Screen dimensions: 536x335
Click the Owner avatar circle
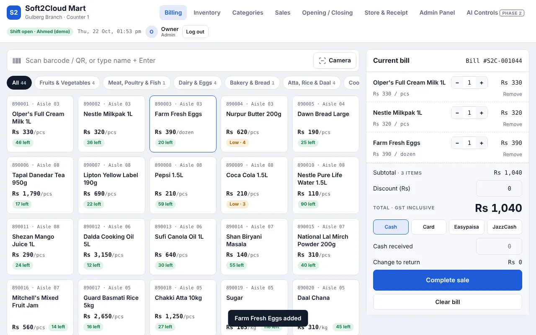pyautogui.click(x=152, y=32)
